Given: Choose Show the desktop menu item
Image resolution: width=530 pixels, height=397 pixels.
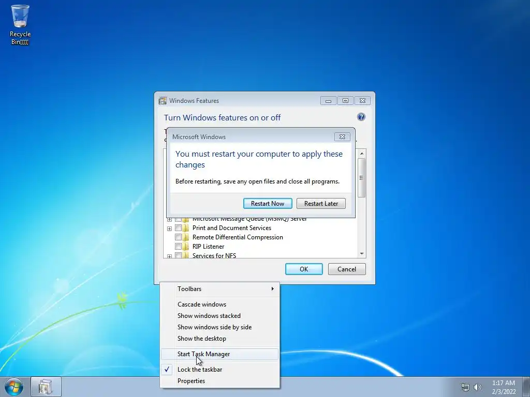Looking at the screenshot, I should [x=219, y=338].
